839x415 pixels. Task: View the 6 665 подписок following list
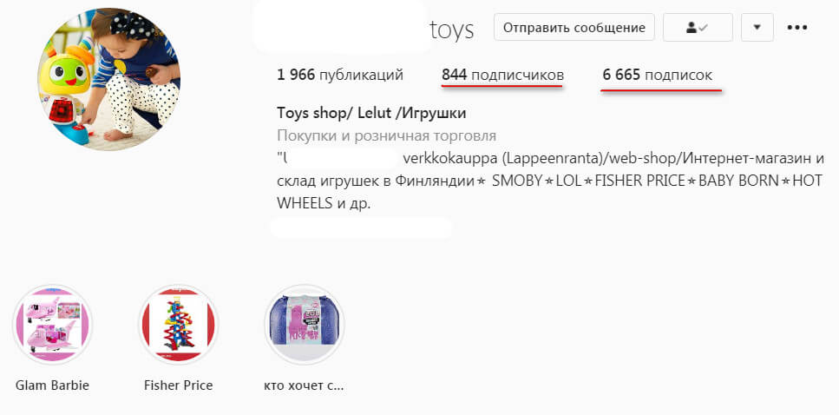(x=658, y=75)
